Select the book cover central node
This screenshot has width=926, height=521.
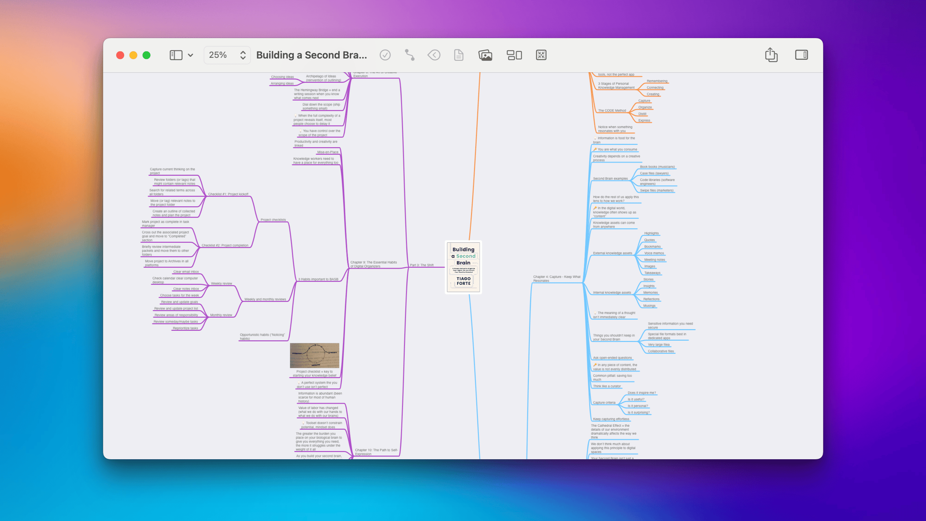coord(463,267)
